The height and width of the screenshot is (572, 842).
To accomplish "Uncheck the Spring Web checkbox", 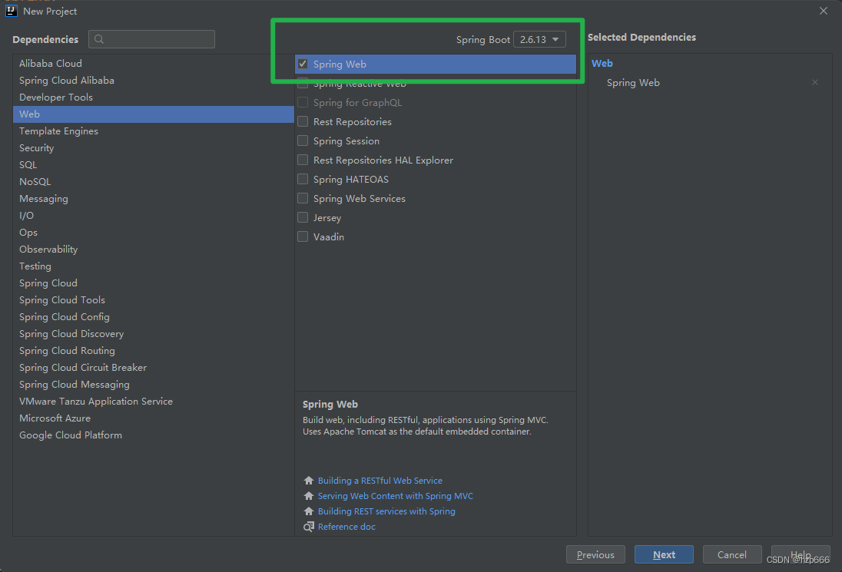I will coord(303,64).
